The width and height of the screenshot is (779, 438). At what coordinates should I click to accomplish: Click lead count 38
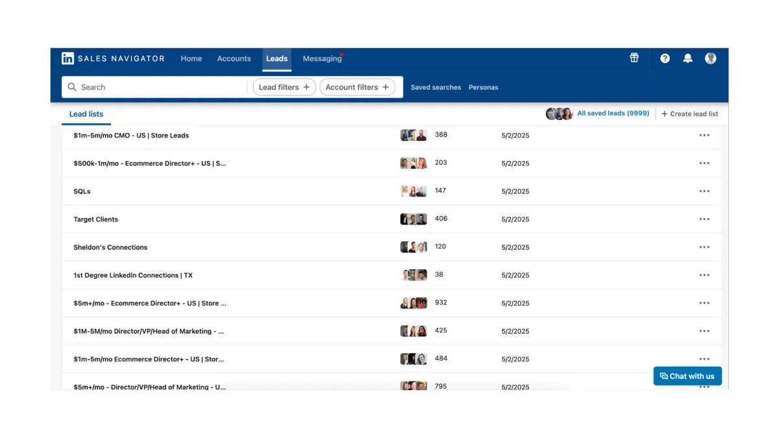tap(439, 274)
